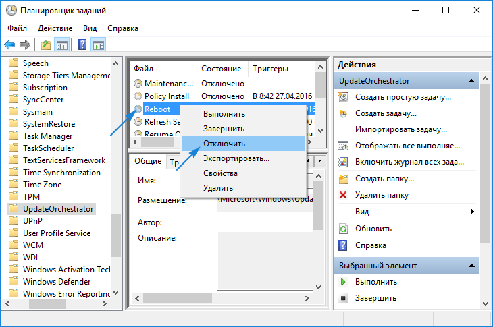Click the green Обновить refresh icon
This screenshot has width=493, height=327.
(343, 229)
